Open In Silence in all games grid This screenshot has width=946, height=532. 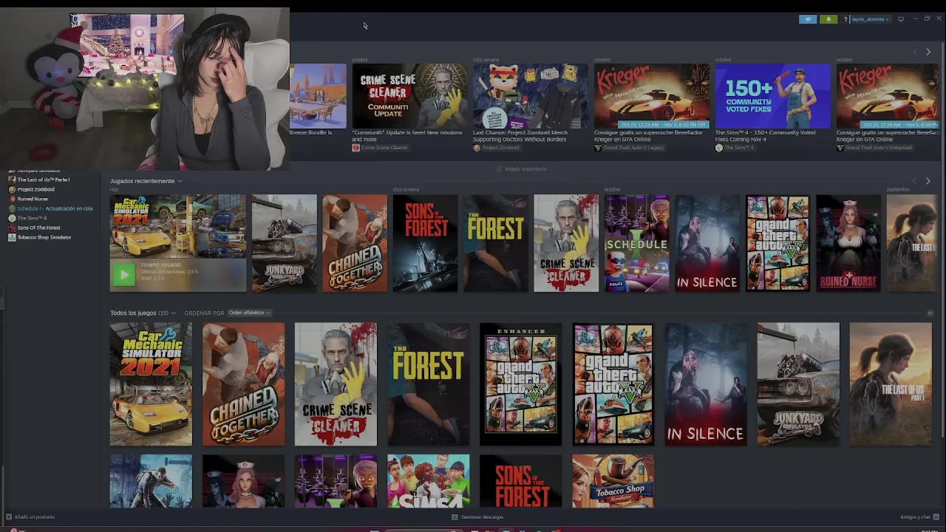click(x=706, y=384)
